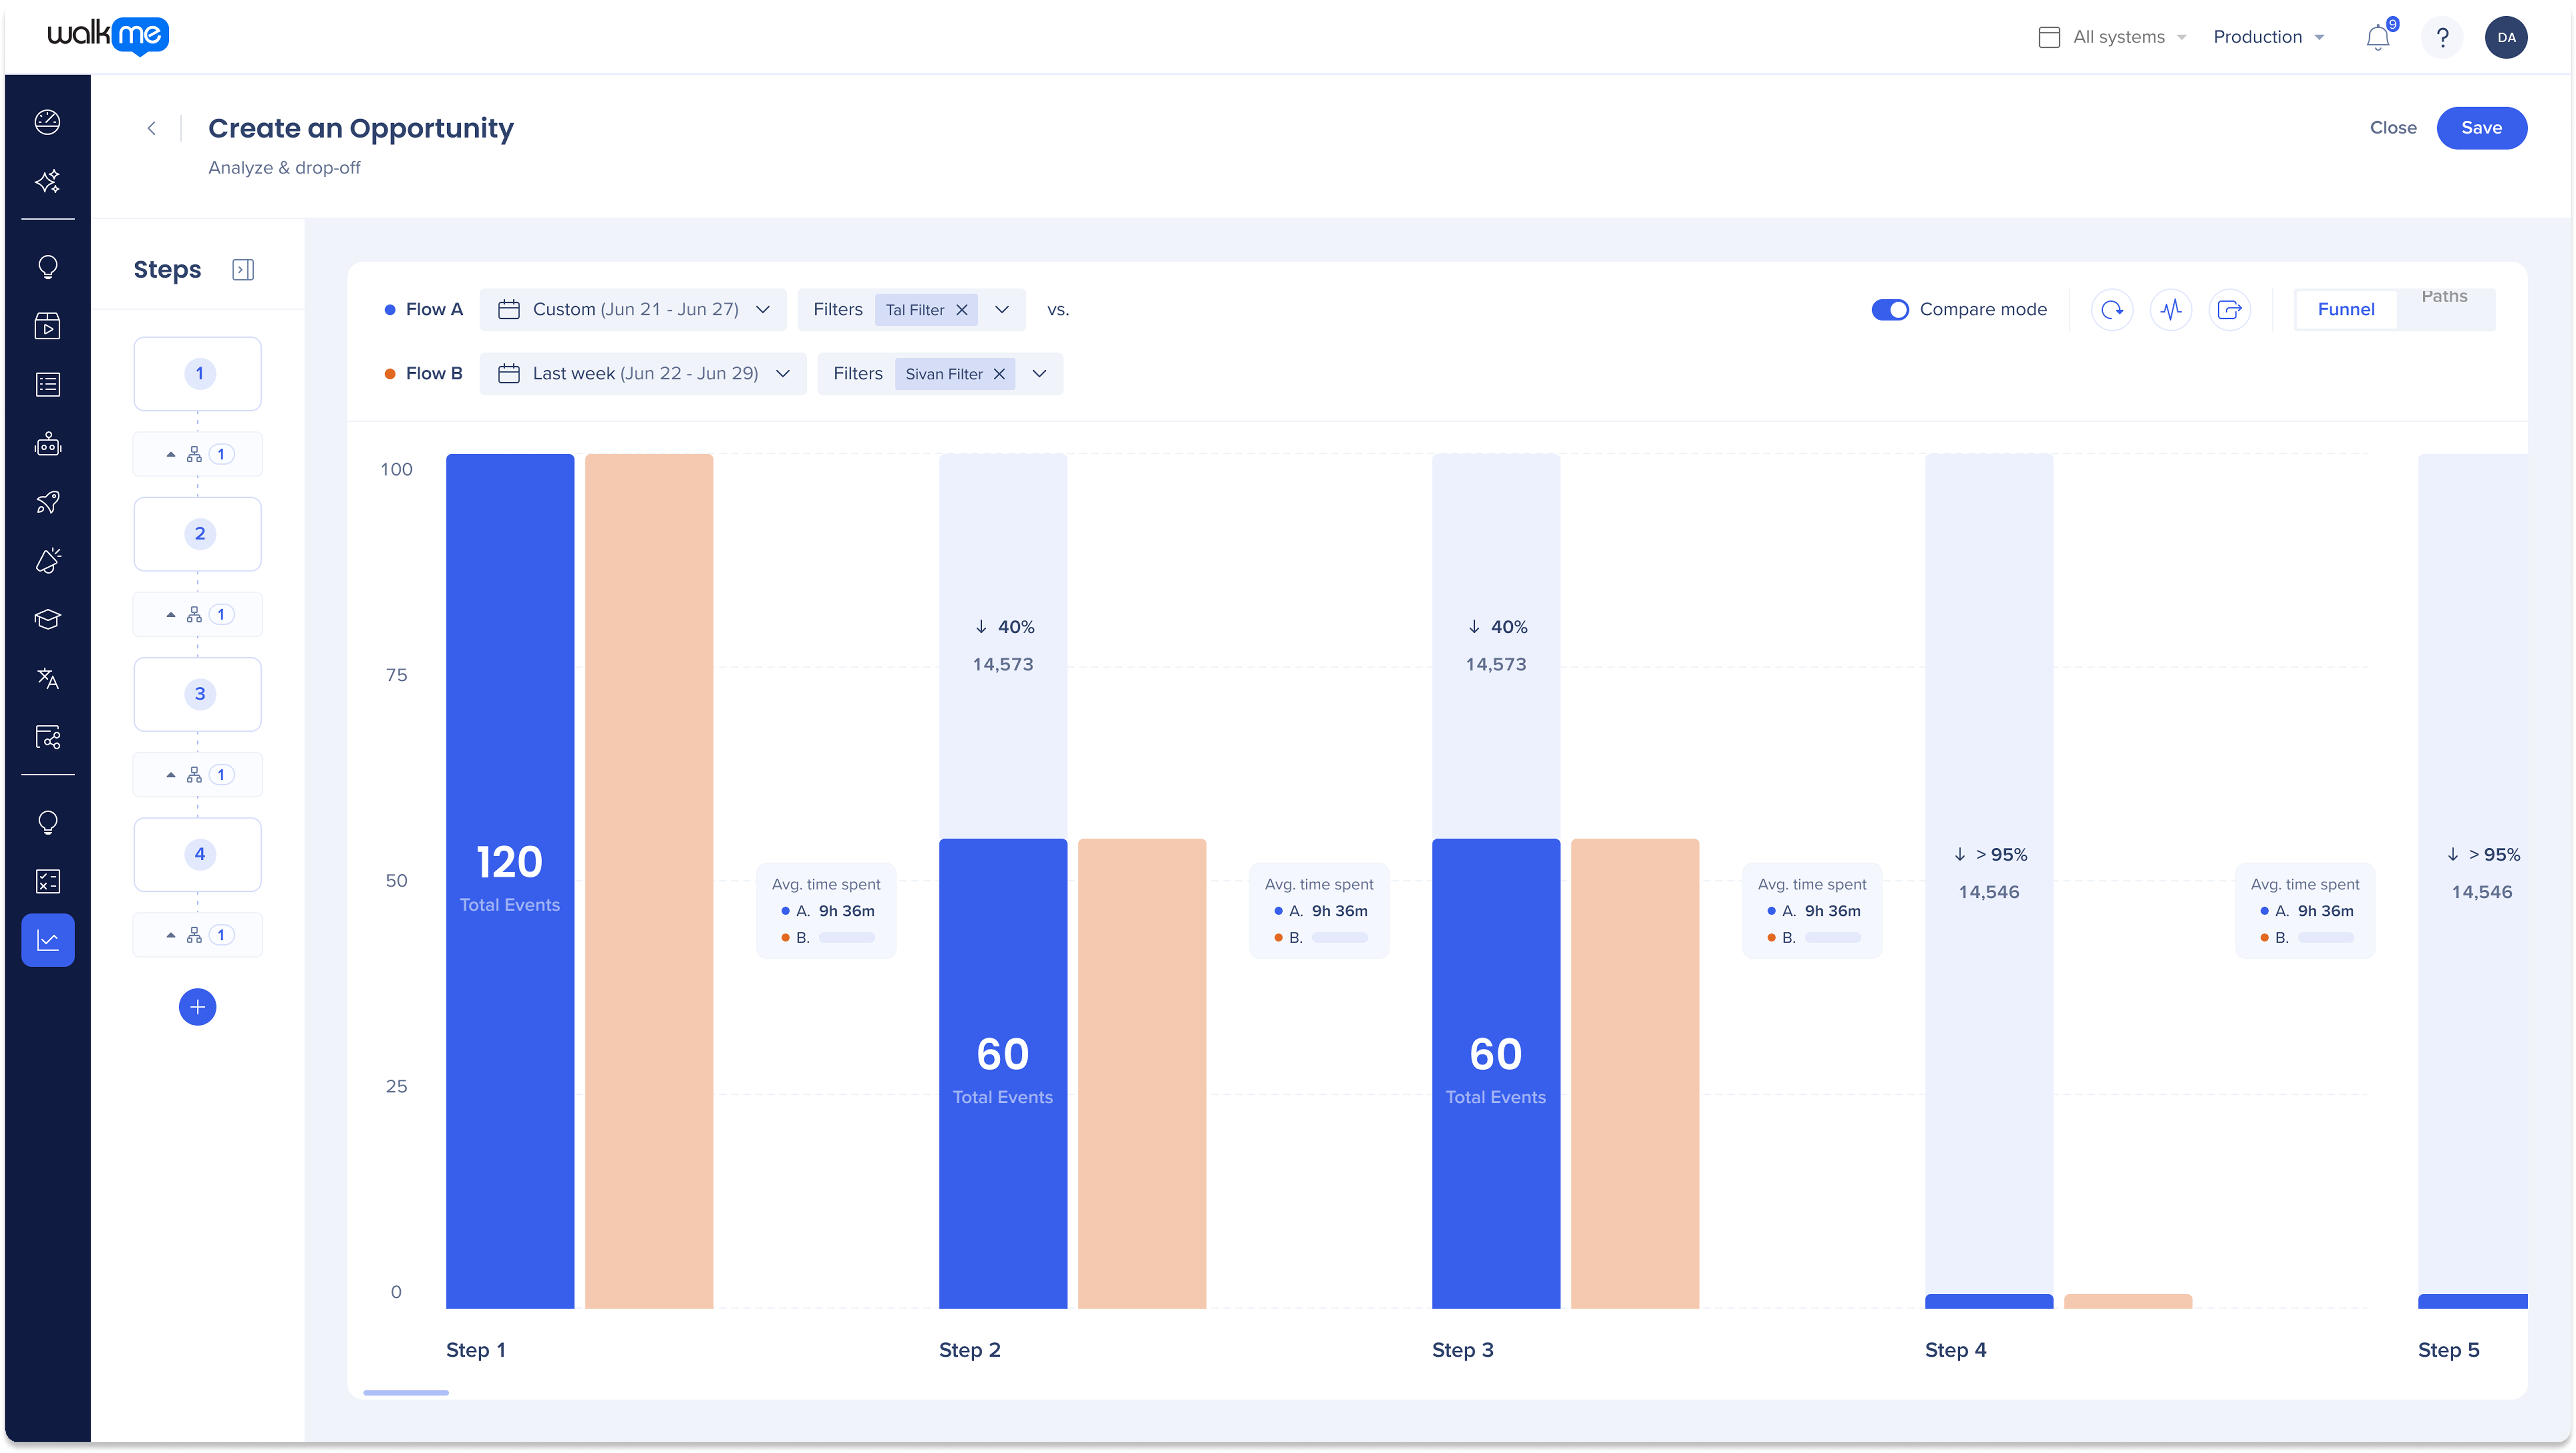The height and width of the screenshot is (1453, 2576).
Task: Click the Save button
Action: (2481, 128)
